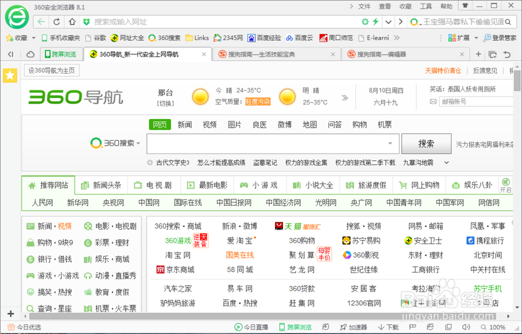Viewport: 522px width, 334px height.
Task: Click the search magnifier in the top search box
Action: [508, 22]
